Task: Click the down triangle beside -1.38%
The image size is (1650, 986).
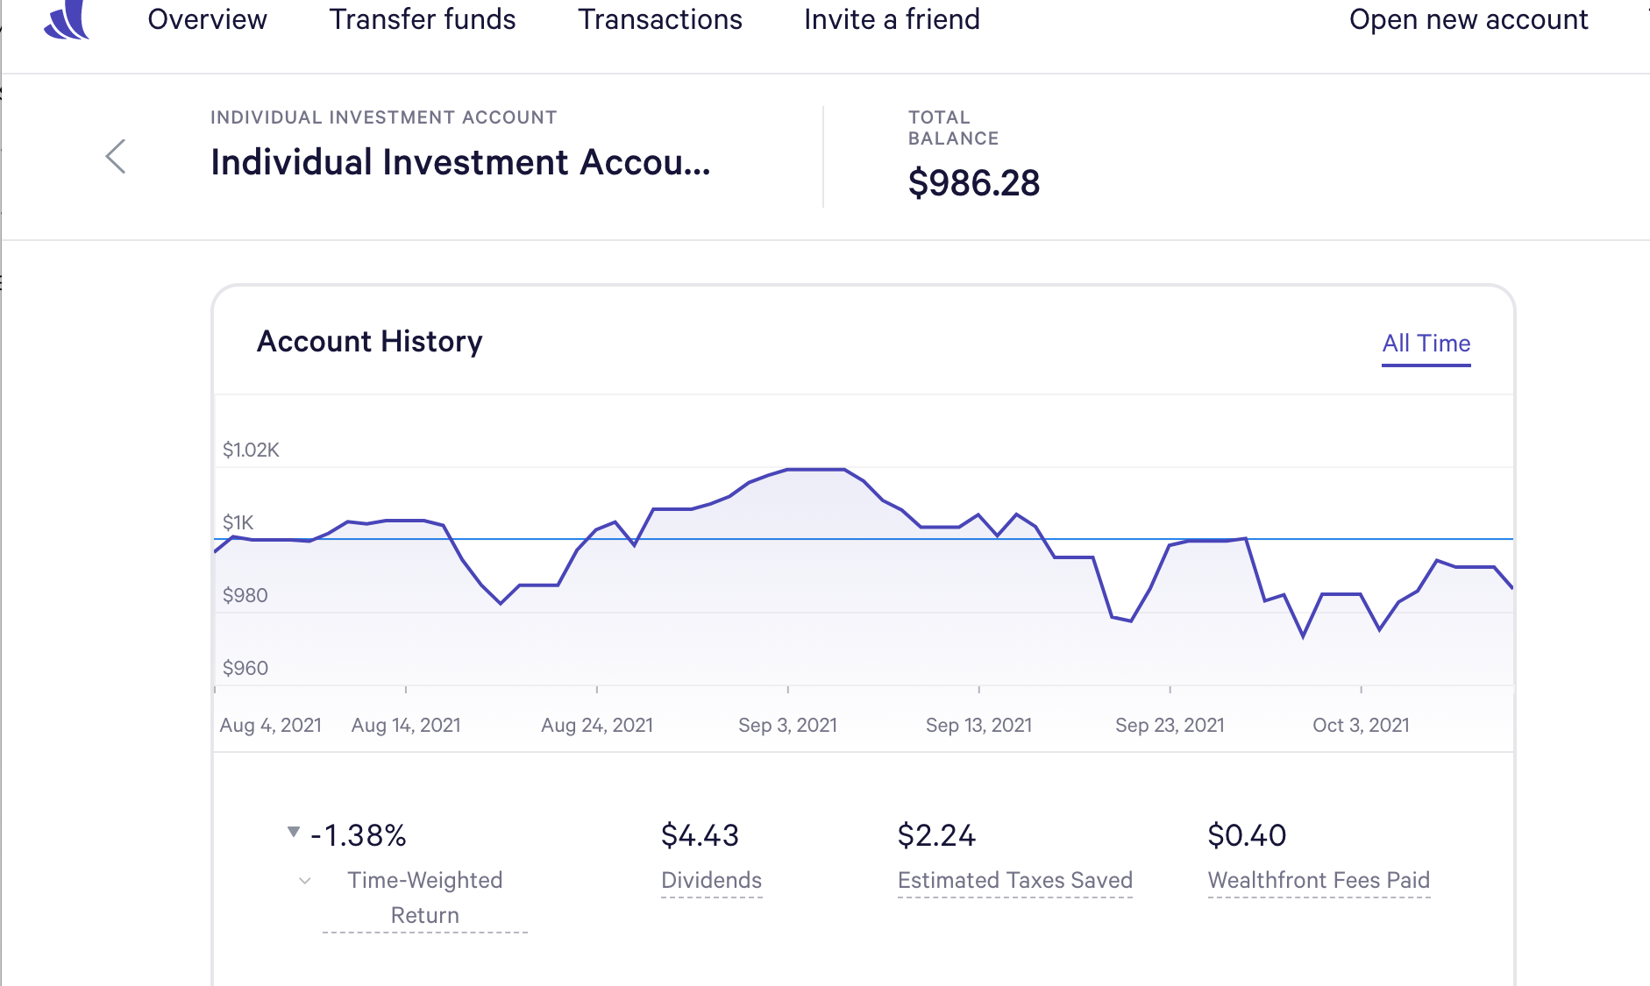Action: [294, 832]
